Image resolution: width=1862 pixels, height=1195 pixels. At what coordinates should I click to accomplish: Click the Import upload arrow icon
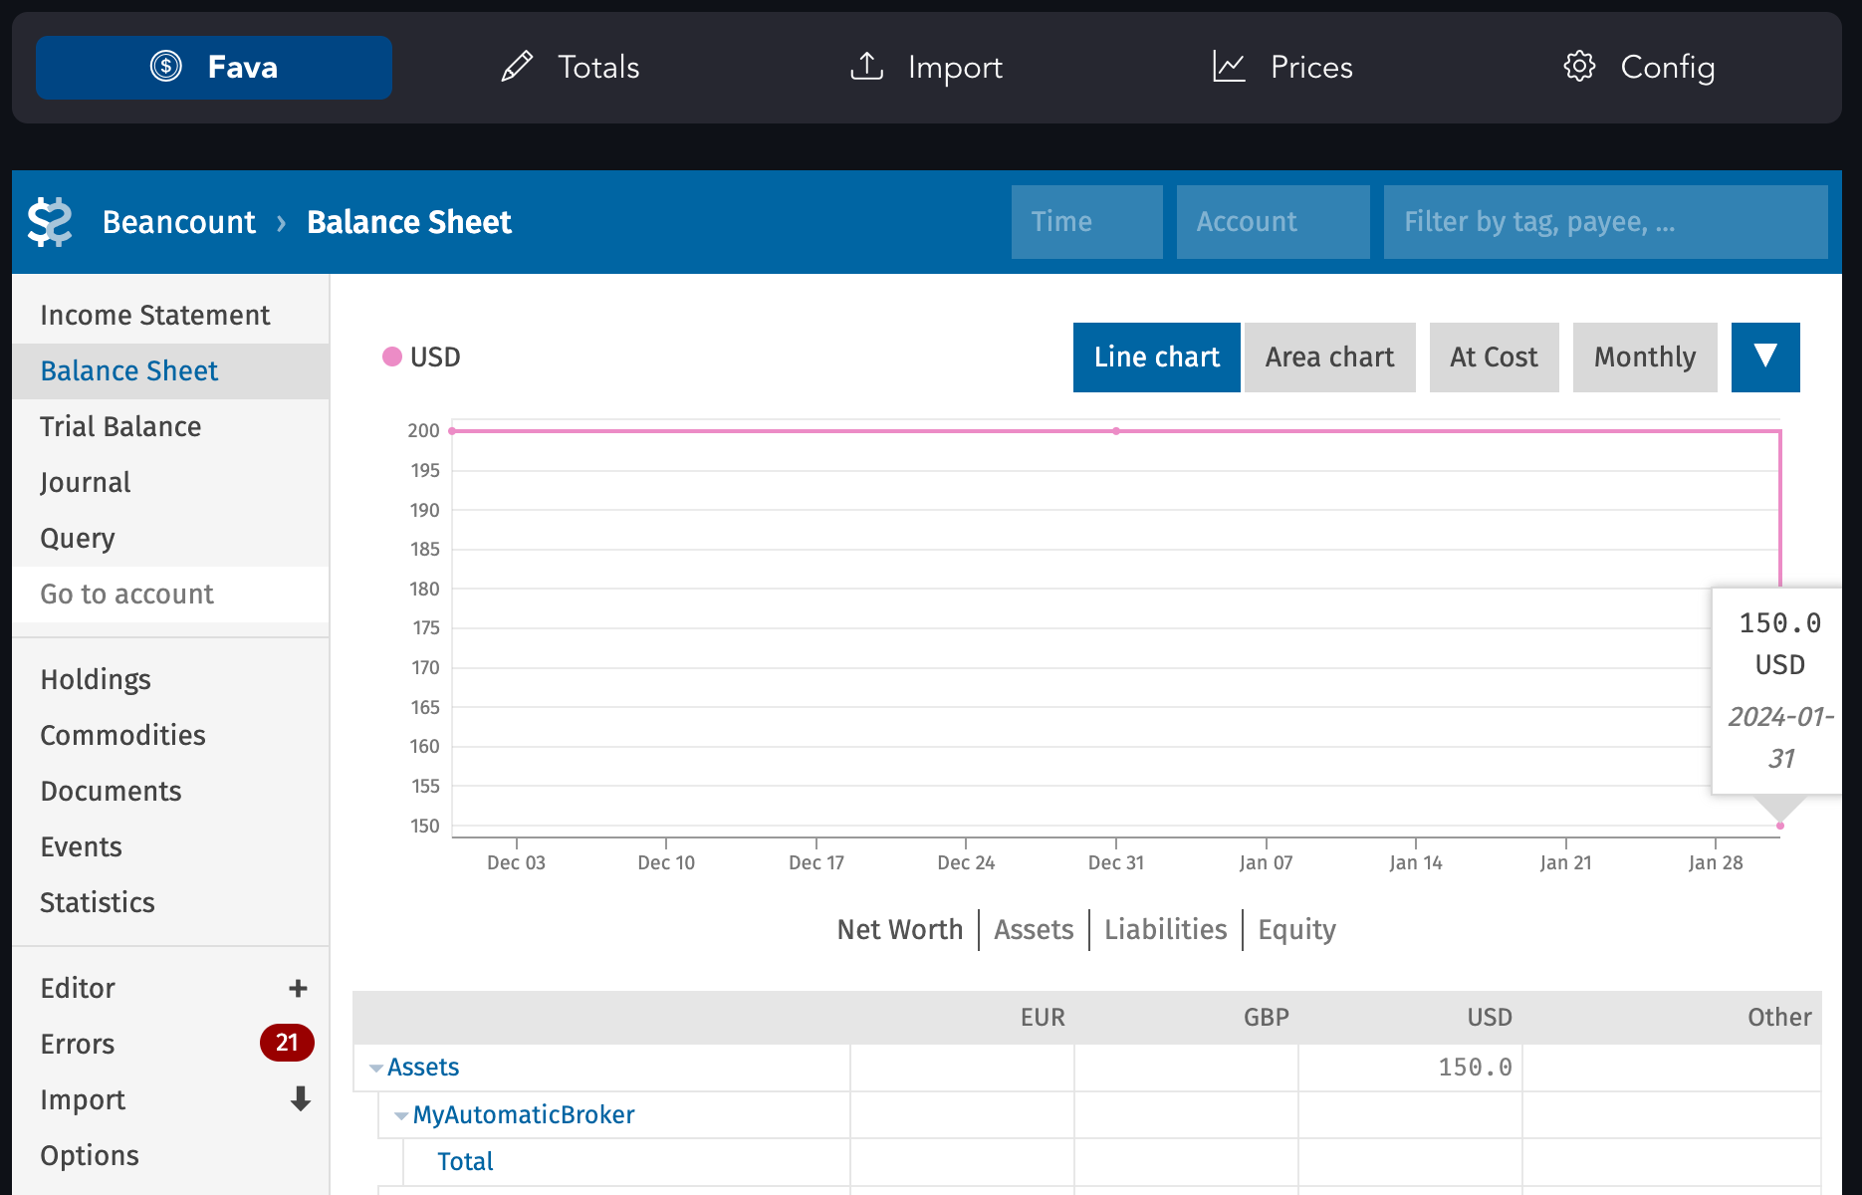pos(866,67)
